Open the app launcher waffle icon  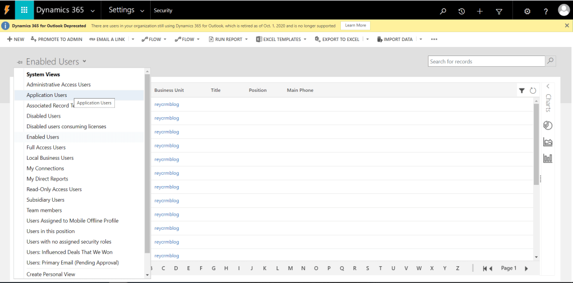point(24,11)
